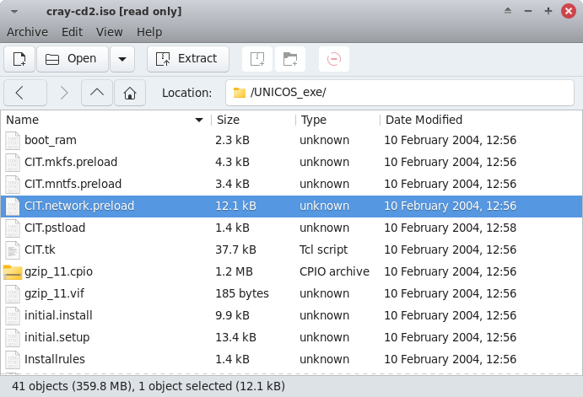Go to the archive home location
The width and height of the screenshot is (583, 397).
129,93
